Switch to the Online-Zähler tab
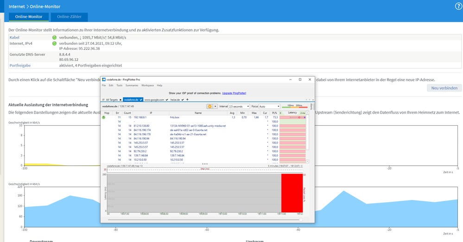This screenshot has height=242, width=463. (69, 17)
